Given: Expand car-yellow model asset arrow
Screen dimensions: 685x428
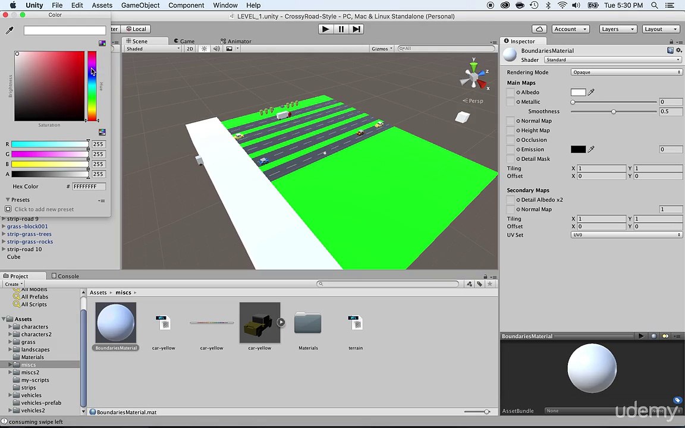Looking at the screenshot, I should 281,322.
